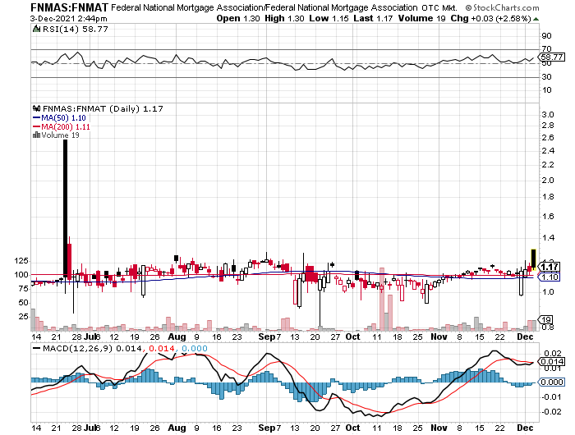This screenshot has width=575, height=435.
Task: Click the tall black candle in late June
Action: [66, 209]
